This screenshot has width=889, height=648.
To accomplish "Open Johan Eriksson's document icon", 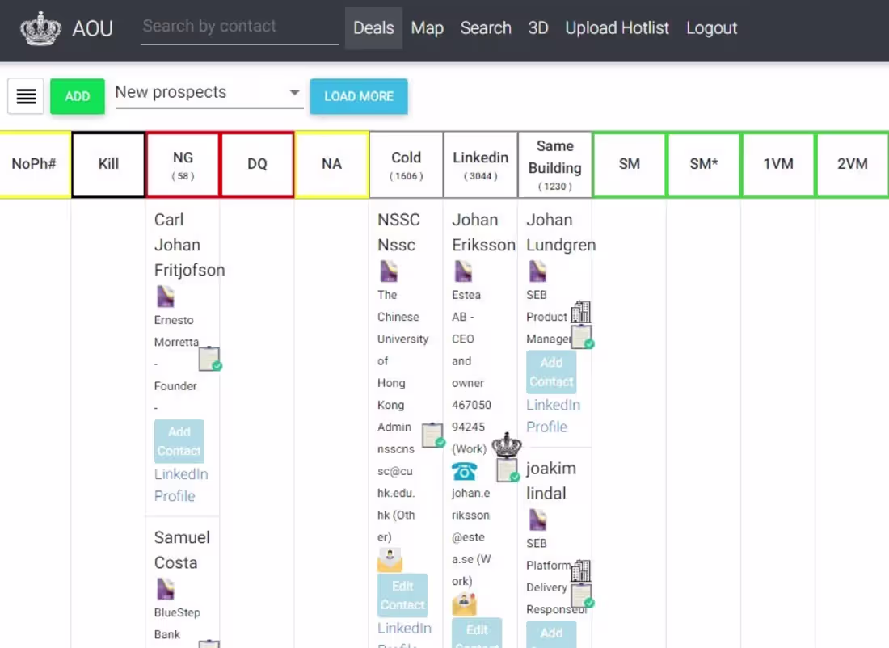I will pyautogui.click(x=463, y=271).
